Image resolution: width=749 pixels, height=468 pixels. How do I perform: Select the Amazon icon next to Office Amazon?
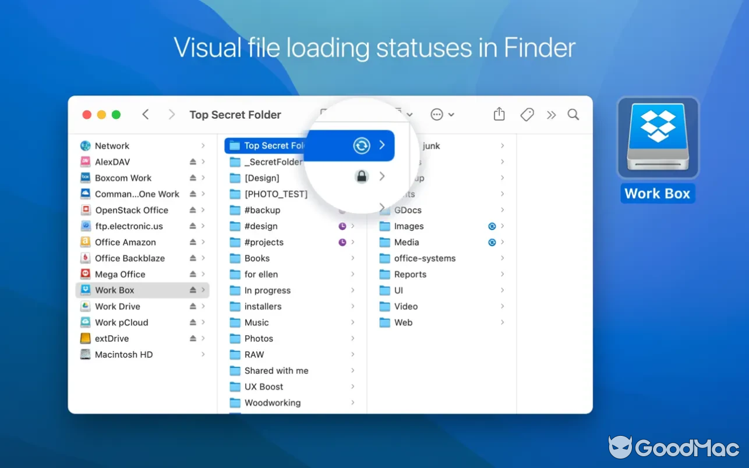point(85,242)
